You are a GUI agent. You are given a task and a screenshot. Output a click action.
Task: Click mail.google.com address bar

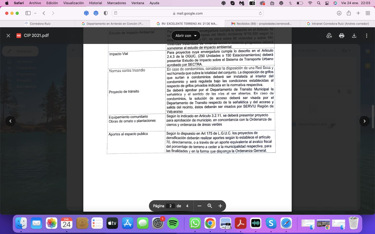[x=187, y=13]
